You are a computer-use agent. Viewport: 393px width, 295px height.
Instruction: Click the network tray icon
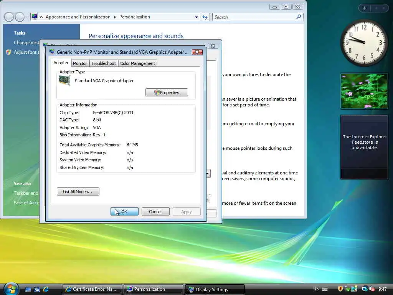pyautogui.click(x=365, y=289)
